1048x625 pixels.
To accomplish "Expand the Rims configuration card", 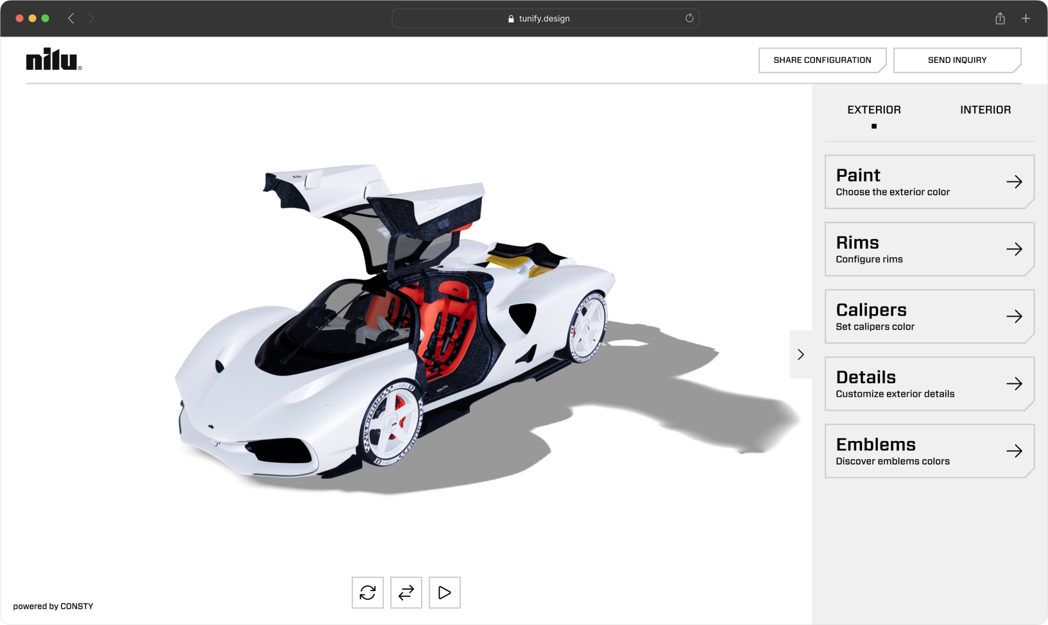I will (x=929, y=249).
